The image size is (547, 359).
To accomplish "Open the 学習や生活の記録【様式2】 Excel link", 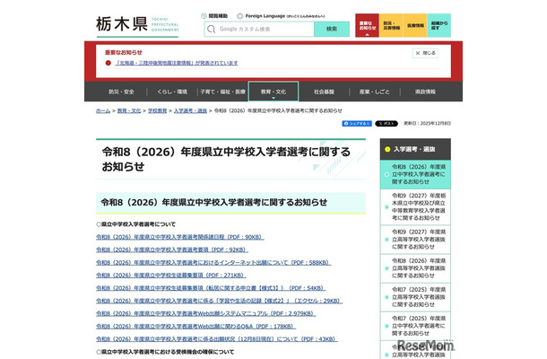I will coord(219,301).
